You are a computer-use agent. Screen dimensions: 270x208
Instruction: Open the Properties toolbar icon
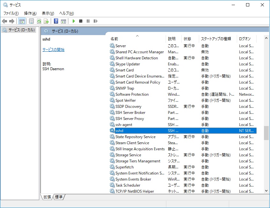tap(31, 21)
